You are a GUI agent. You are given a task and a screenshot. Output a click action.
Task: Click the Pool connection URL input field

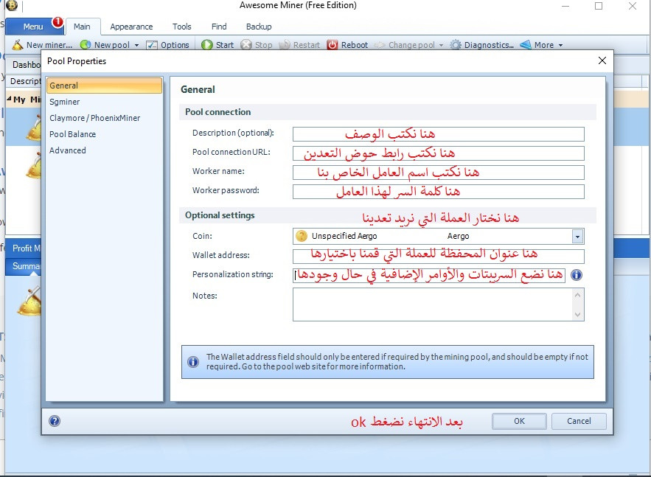point(439,153)
